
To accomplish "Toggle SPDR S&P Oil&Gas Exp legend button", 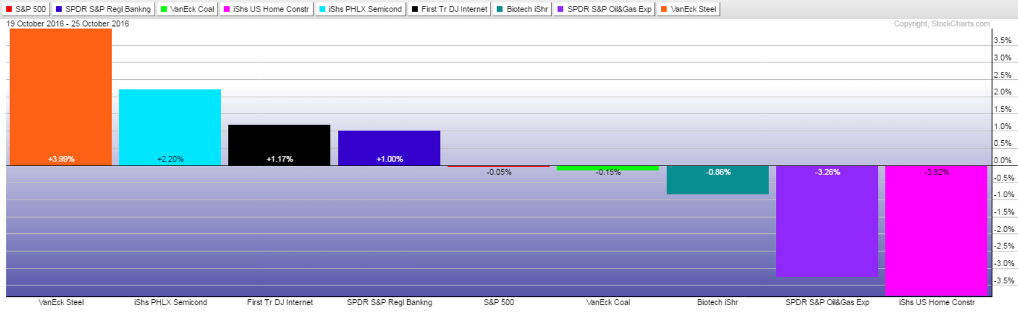I will (x=605, y=9).
